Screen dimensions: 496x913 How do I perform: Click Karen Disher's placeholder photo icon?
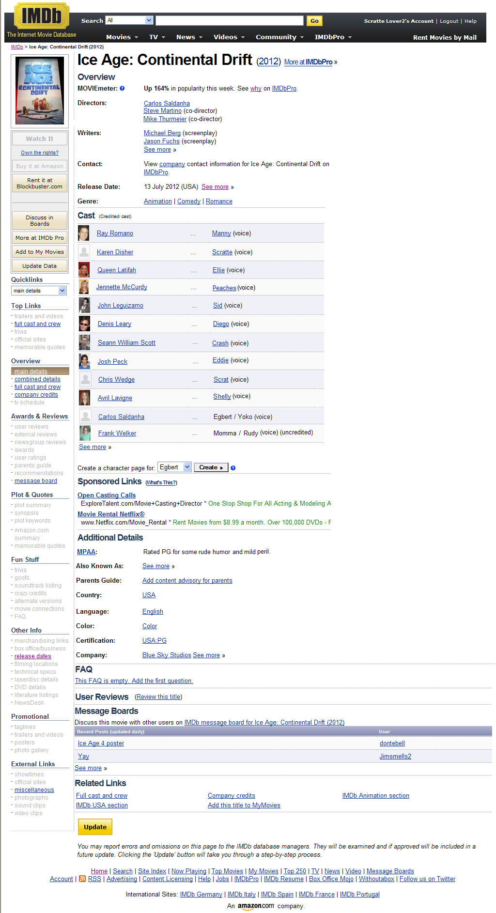(84, 252)
